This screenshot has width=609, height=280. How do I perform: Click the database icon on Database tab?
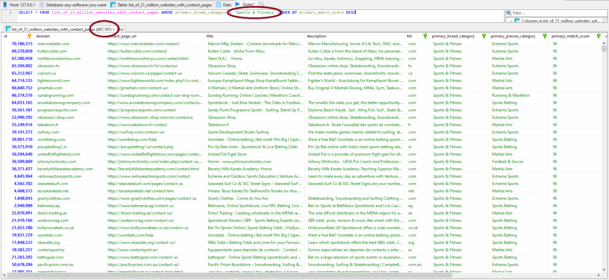pyautogui.click(x=42, y=5)
